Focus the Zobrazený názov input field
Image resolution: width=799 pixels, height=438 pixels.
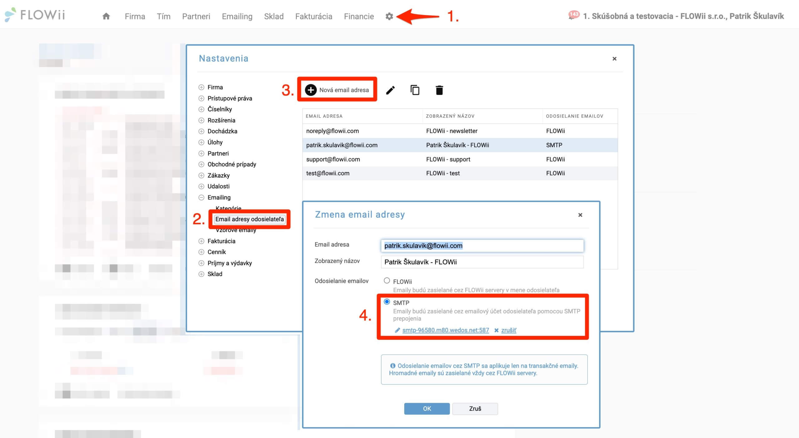pyautogui.click(x=482, y=262)
